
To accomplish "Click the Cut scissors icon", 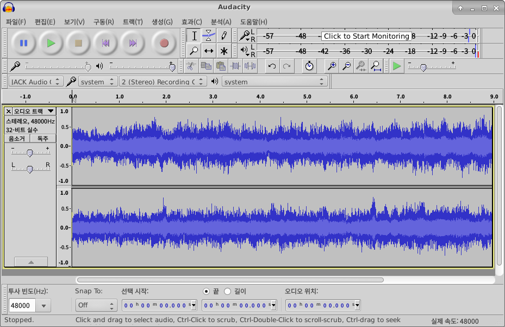I will click(x=191, y=66).
